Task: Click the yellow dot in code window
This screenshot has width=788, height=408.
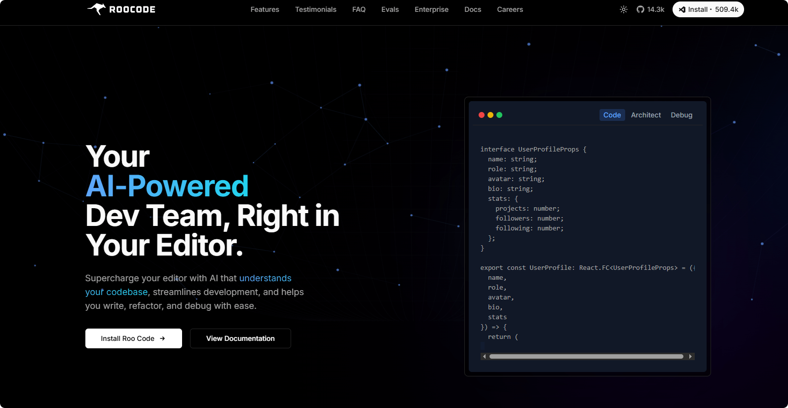Action: click(x=490, y=115)
